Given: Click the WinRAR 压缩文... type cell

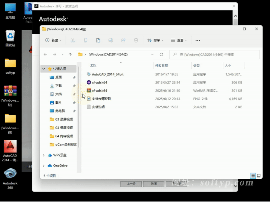Looking at the screenshot, I should click(206, 91).
